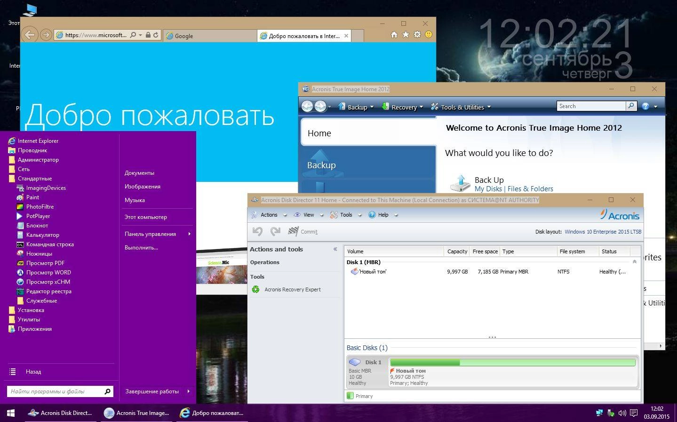This screenshot has width=677, height=422.
Task: Click the Back Up drive icon
Action: [x=460, y=183]
